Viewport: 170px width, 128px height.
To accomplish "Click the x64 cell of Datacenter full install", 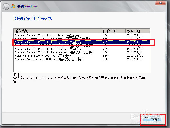I will 105,49.
